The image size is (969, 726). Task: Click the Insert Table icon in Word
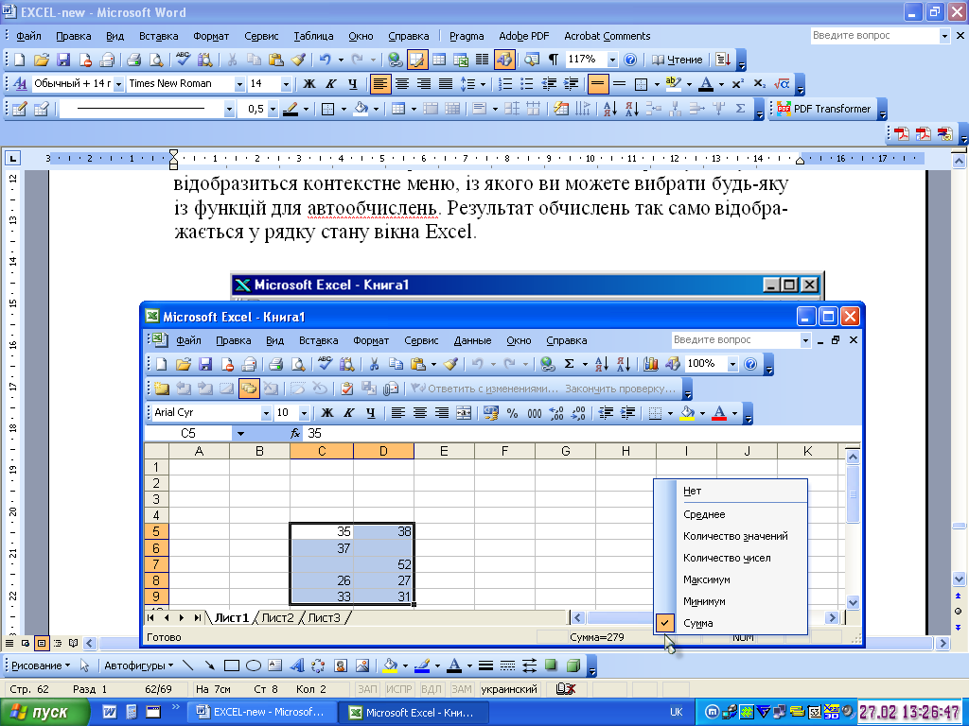(439, 60)
